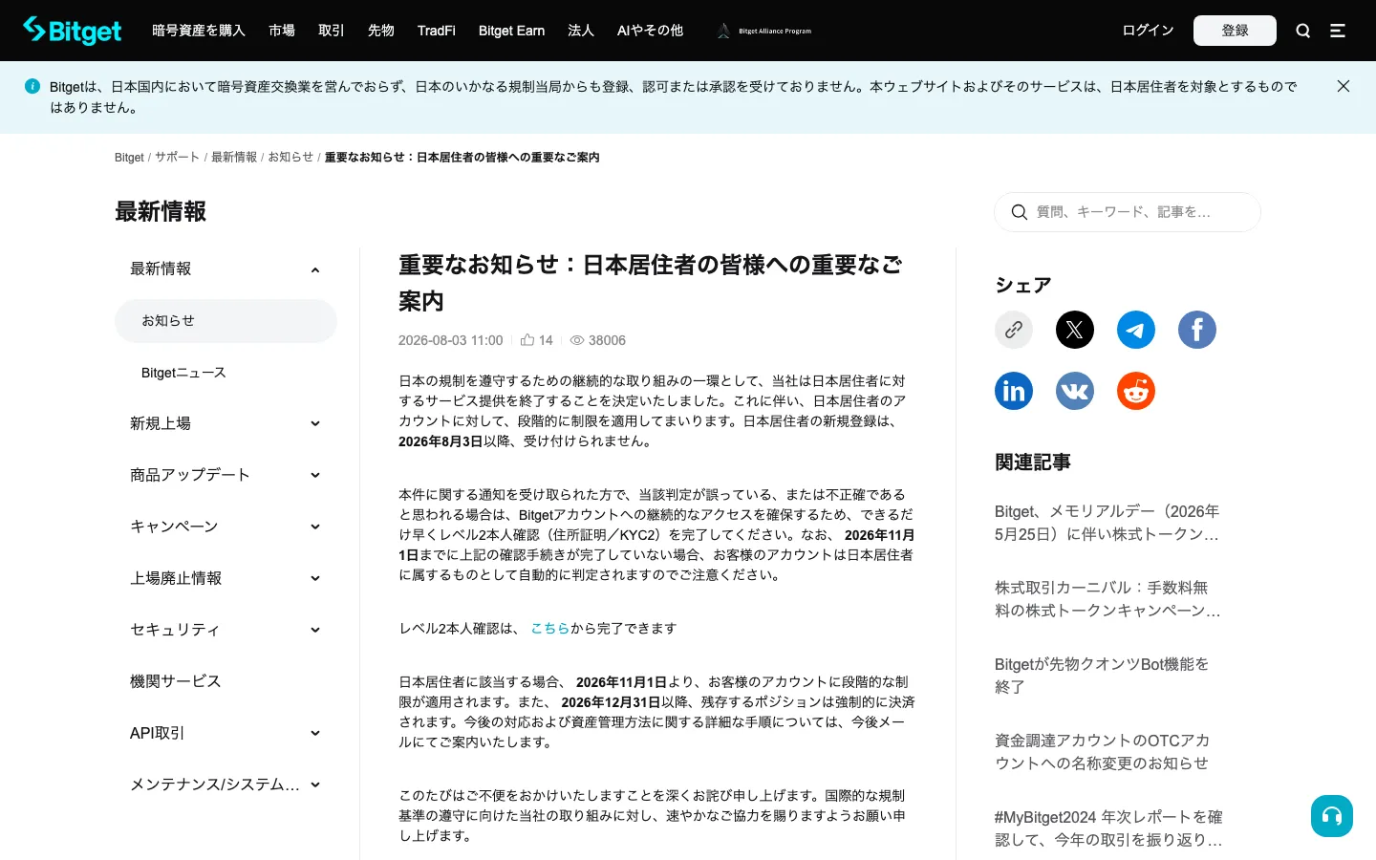Open the Bitget Earn menu

pyautogui.click(x=511, y=31)
